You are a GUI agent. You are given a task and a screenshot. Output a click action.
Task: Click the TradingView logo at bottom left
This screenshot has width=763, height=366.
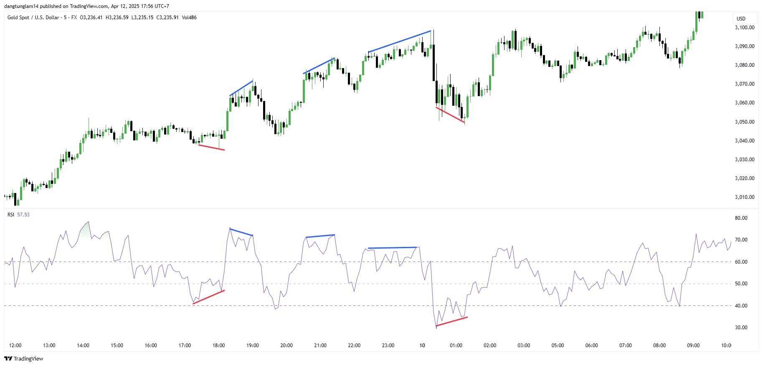pyautogui.click(x=24, y=358)
